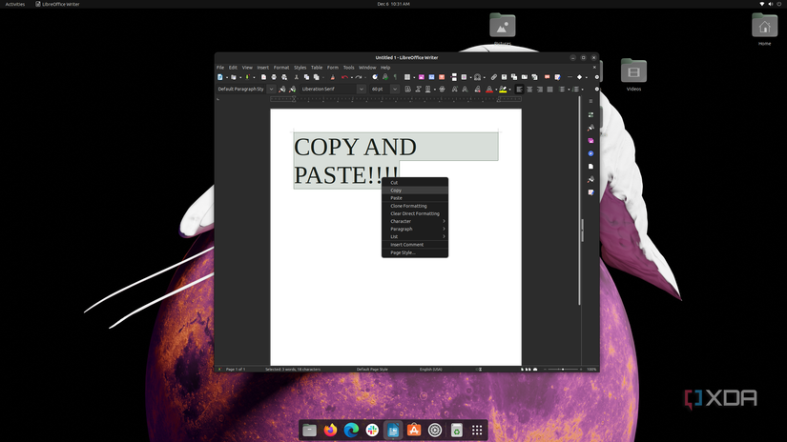This screenshot has width=787, height=442.
Task: Open the font size dropdown showing 60 pt
Action: tap(395, 89)
